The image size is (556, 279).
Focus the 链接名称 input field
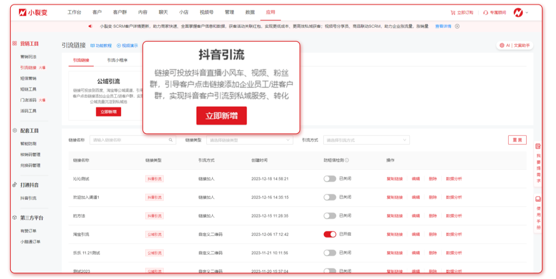[x=129, y=140]
